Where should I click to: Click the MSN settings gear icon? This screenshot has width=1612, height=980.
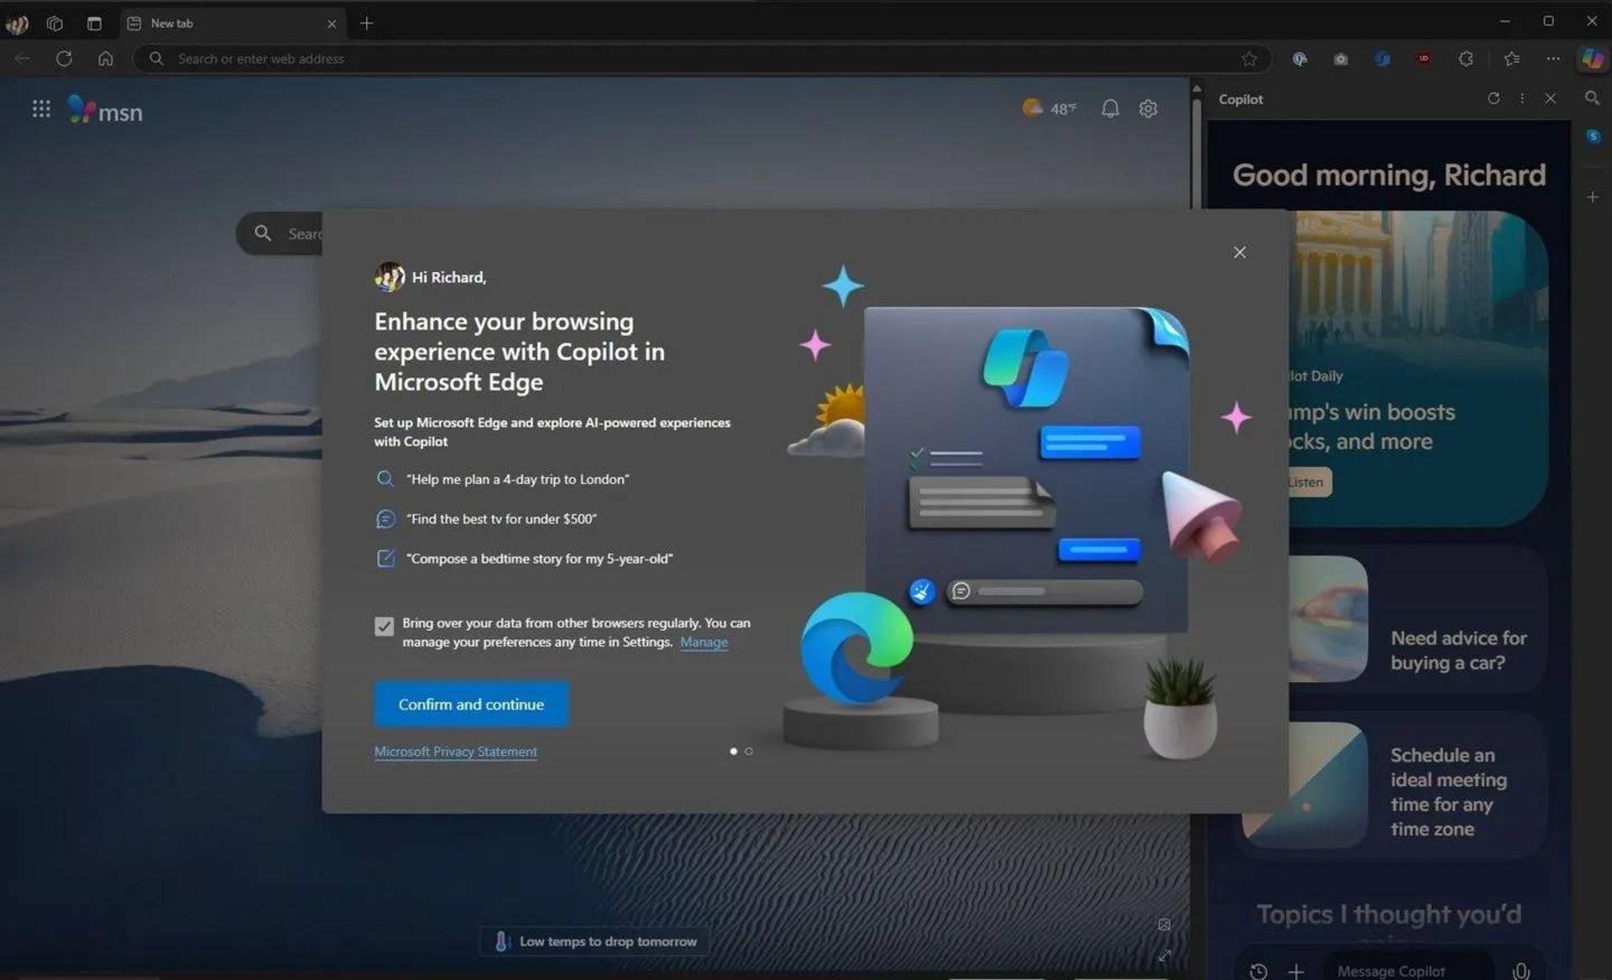click(1148, 107)
